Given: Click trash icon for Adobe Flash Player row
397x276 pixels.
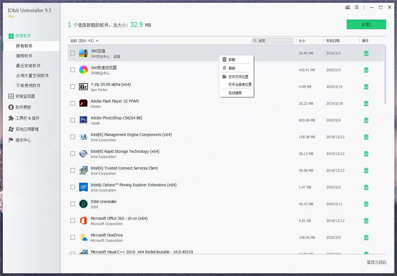Looking at the screenshot, I should tap(366, 103).
